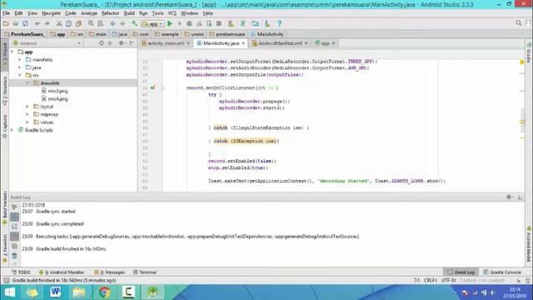This screenshot has width=533, height=300.
Task: Expand the mipmap folder node
Action: pos(27,114)
